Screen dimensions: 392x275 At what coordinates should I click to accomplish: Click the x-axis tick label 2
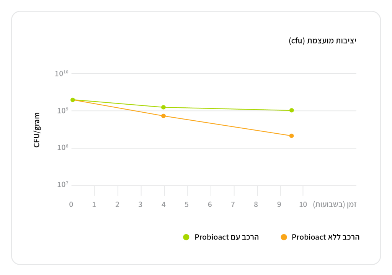point(117,204)
